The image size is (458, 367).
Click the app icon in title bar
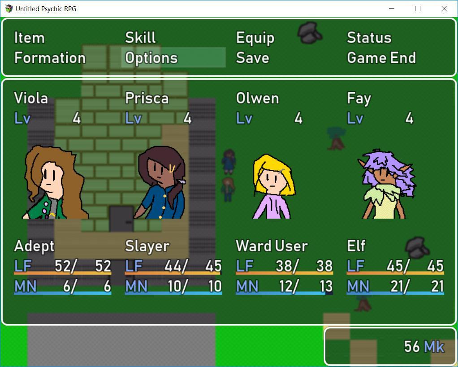coord(9,9)
